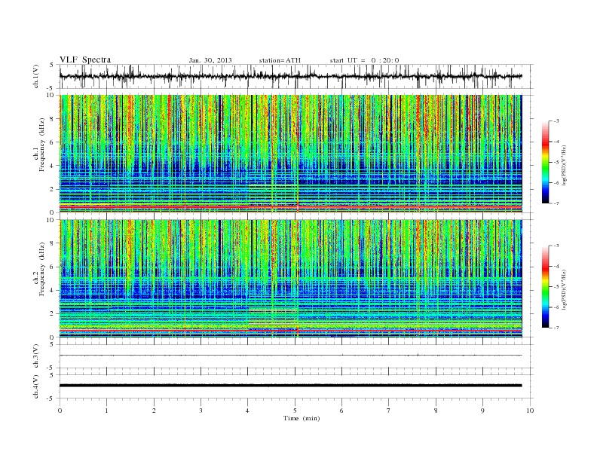Image resolution: width=597 pixels, height=461 pixels.
Task: Click the 'ch.4(V)' axis label
Action: (36, 386)
